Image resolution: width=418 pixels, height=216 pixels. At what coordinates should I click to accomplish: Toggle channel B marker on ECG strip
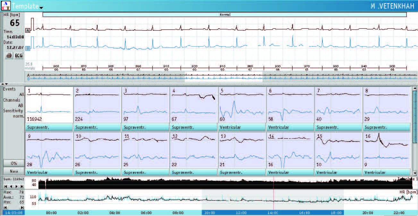pos(28,48)
